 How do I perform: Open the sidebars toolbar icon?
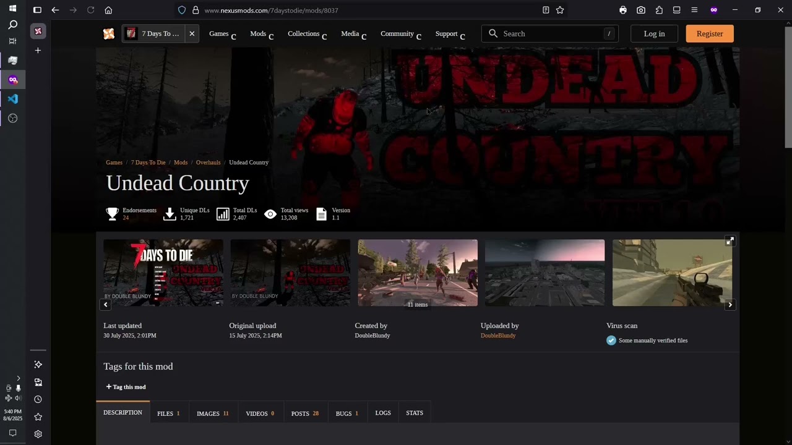click(677, 10)
